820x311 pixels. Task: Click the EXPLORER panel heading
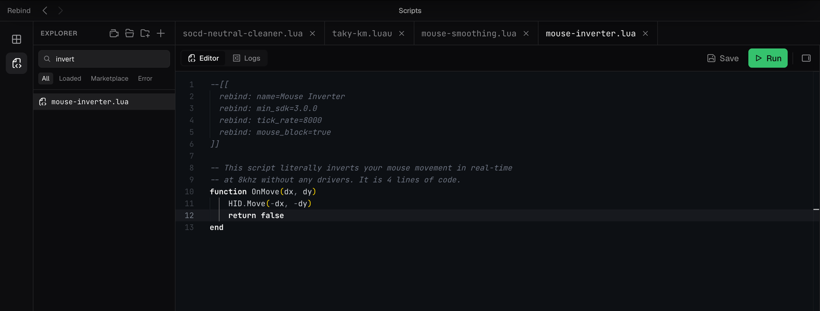tap(59, 33)
